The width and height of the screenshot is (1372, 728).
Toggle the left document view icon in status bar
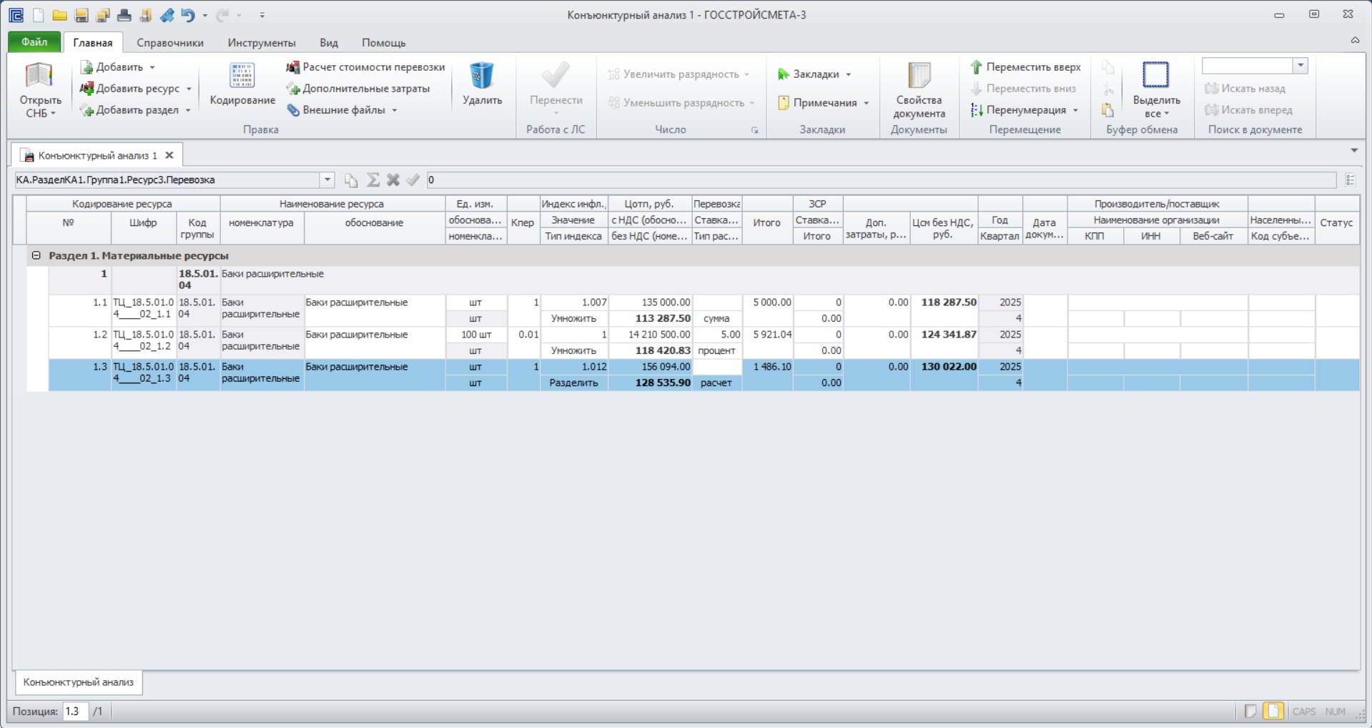(x=1250, y=711)
